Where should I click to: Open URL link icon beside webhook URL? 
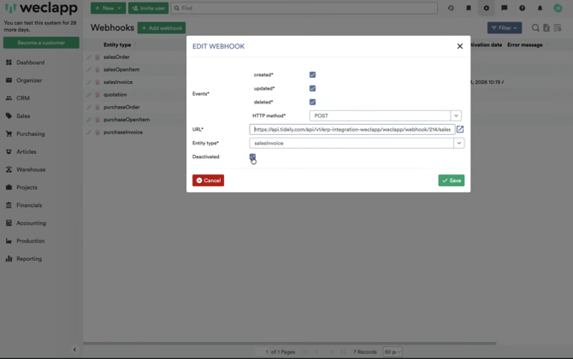point(460,130)
